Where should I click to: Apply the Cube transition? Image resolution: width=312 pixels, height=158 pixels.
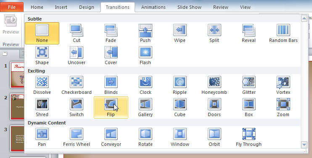(x=180, y=107)
